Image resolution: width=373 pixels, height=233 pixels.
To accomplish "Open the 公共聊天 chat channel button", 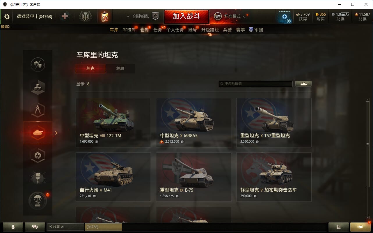I will 65,227.
